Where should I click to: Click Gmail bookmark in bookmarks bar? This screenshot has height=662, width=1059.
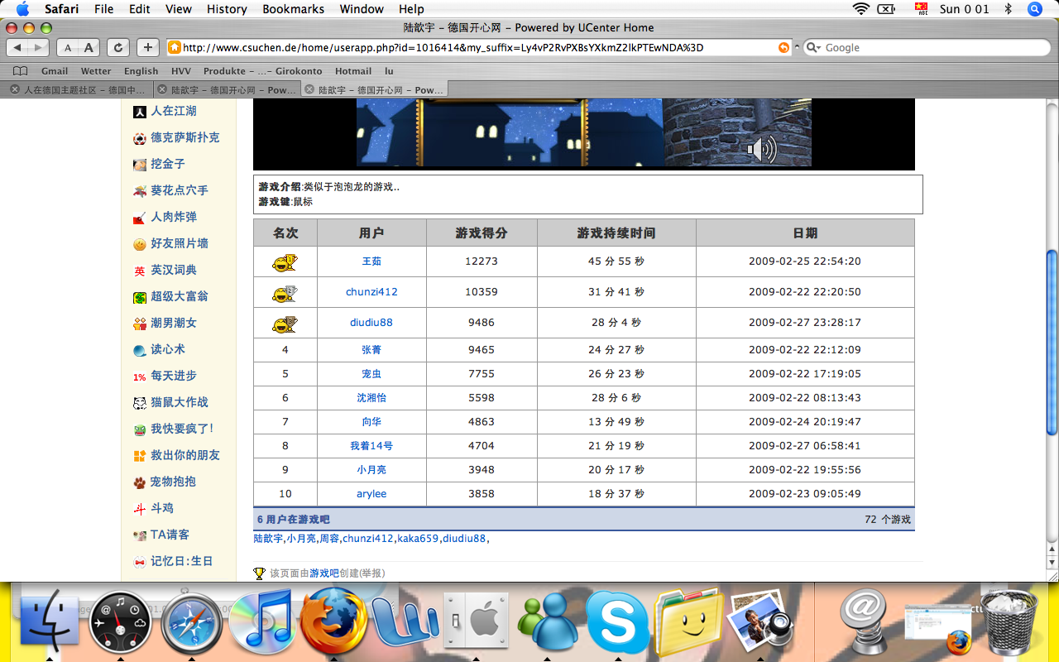(x=55, y=71)
